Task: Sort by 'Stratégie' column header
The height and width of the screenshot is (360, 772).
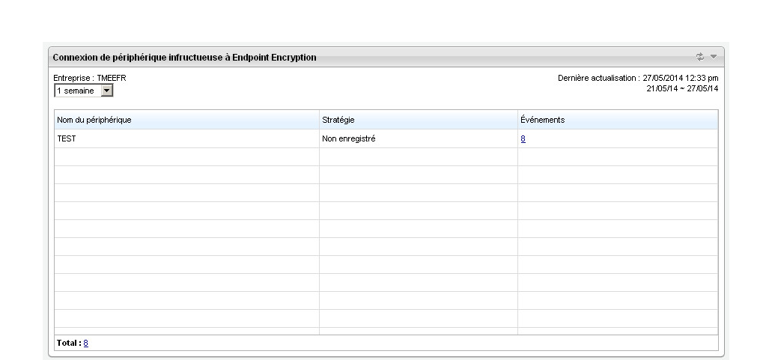Action: coord(338,120)
